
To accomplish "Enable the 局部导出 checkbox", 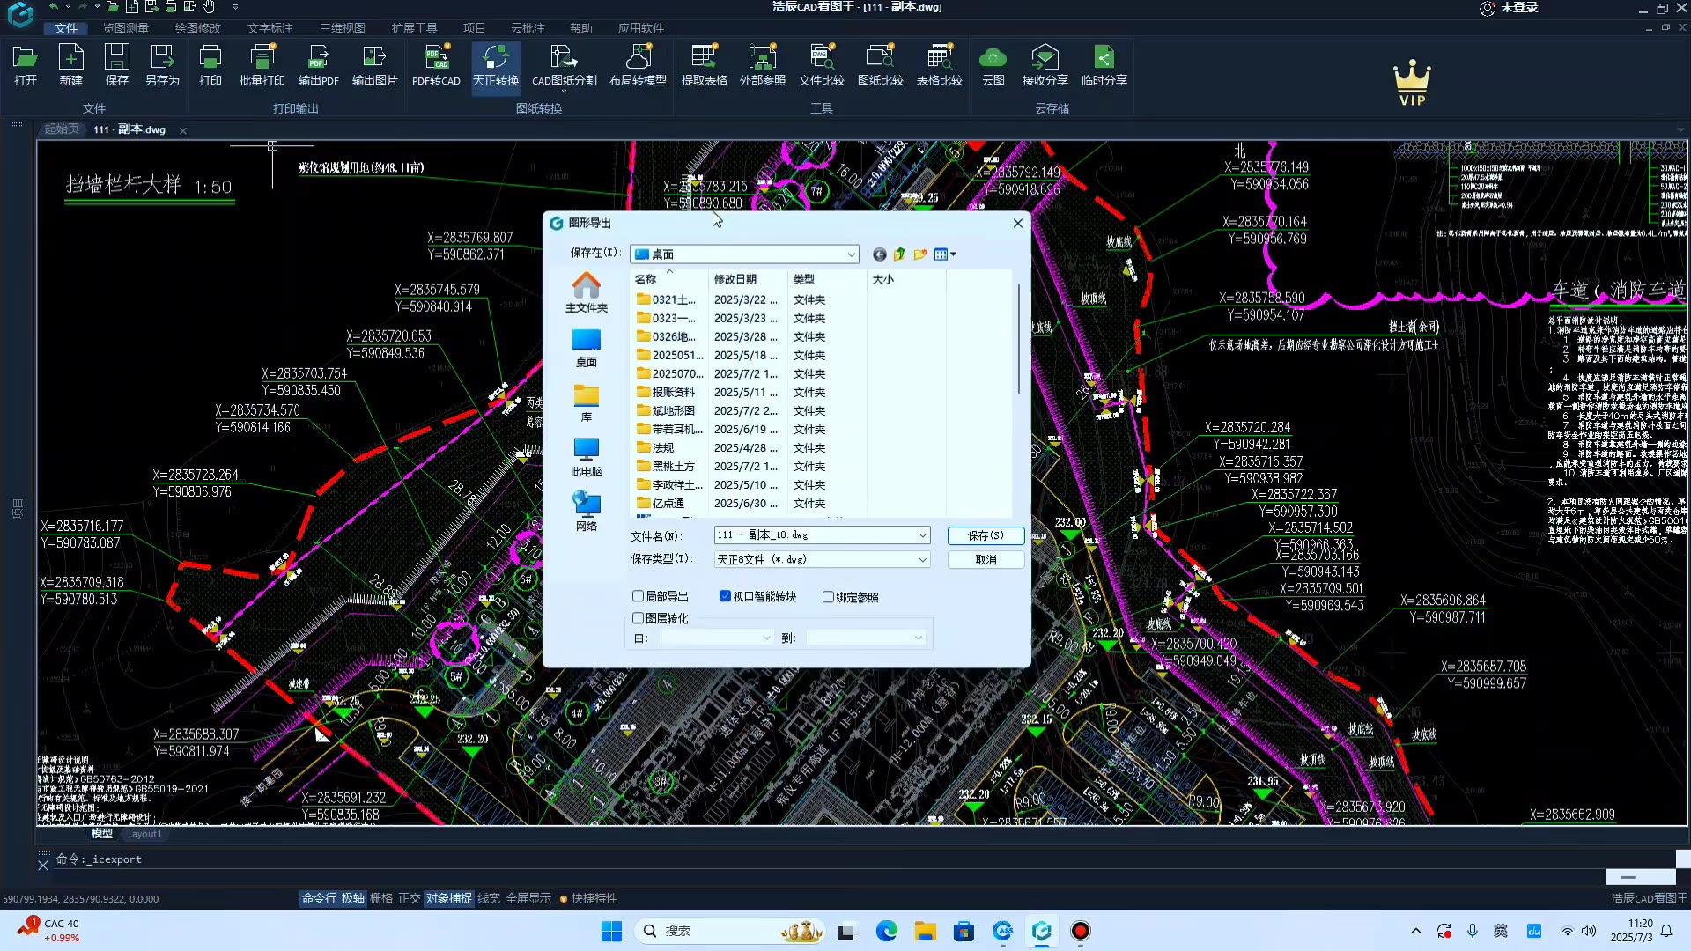I will click(639, 596).
